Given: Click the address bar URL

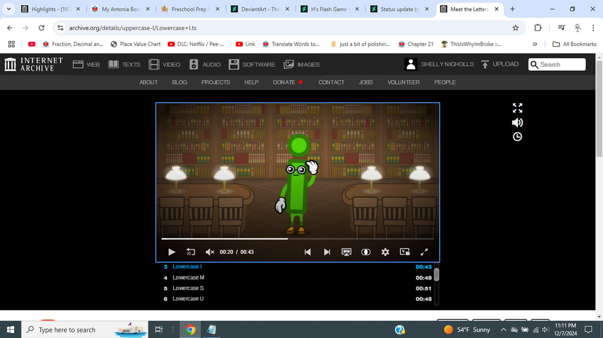Looking at the screenshot, I should [133, 28].
